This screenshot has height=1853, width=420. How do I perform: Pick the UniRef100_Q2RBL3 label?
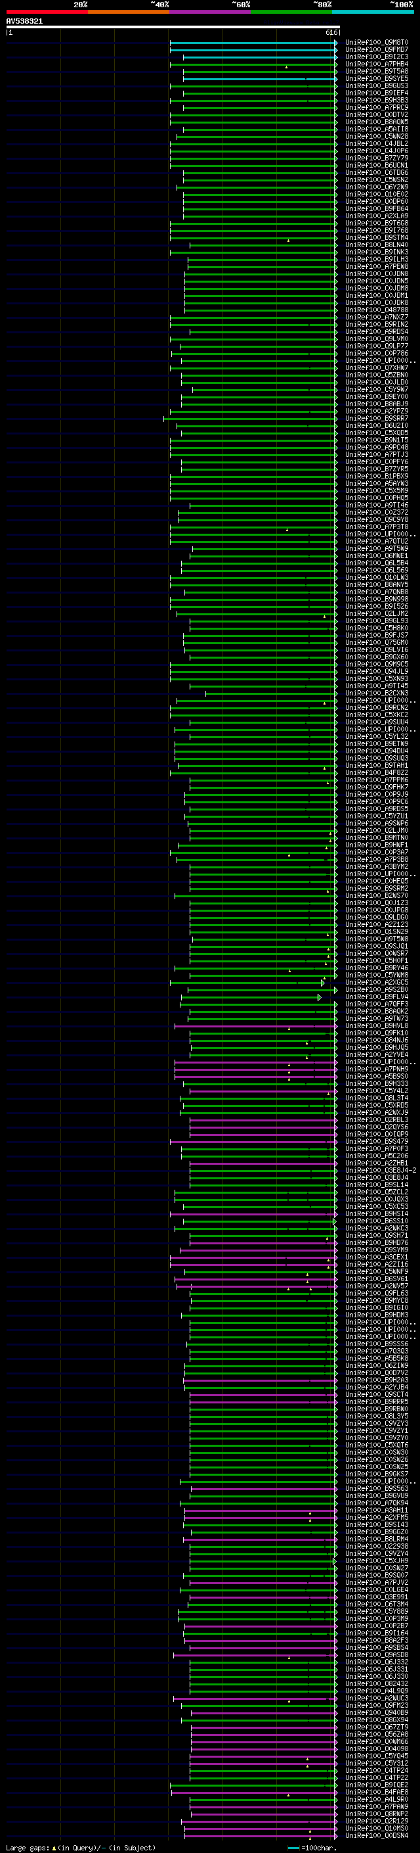(x=377, y=1120)
